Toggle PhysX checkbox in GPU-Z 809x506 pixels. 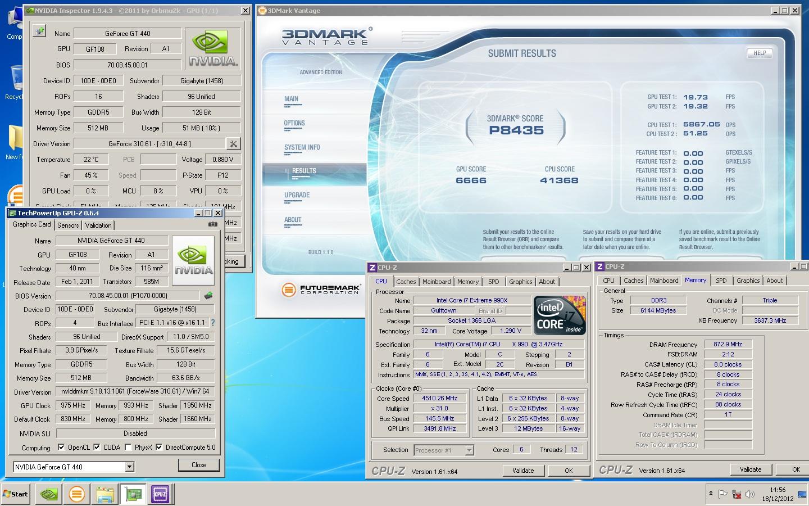129,448
